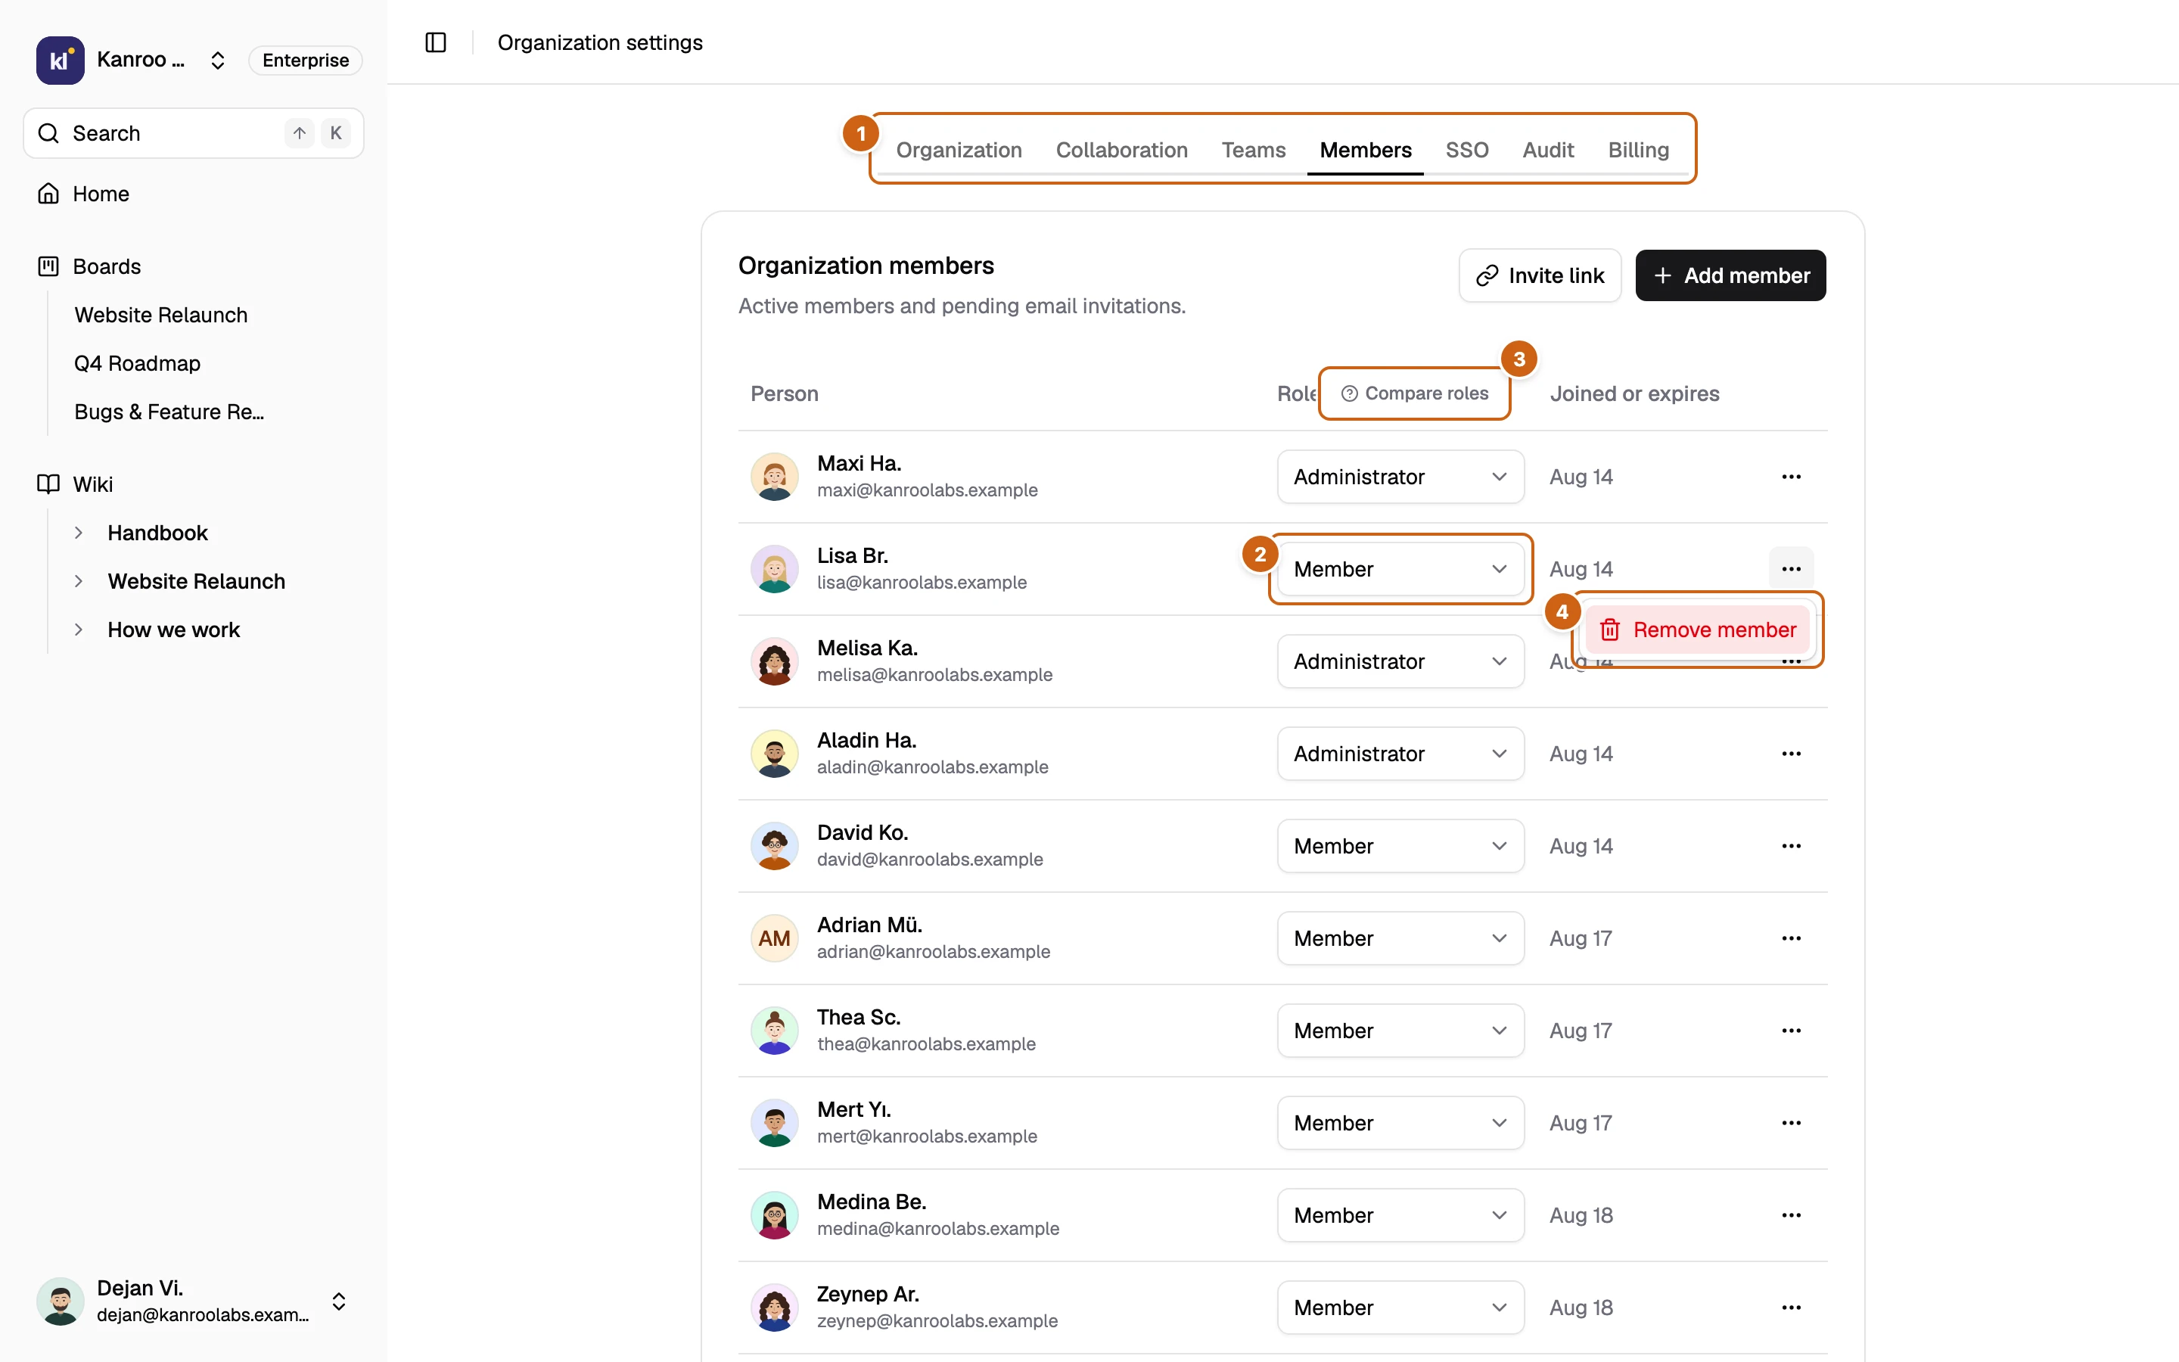Switch to the Teams tab
This screenshot has width=2179, height=1362.
coord(1254,150)
